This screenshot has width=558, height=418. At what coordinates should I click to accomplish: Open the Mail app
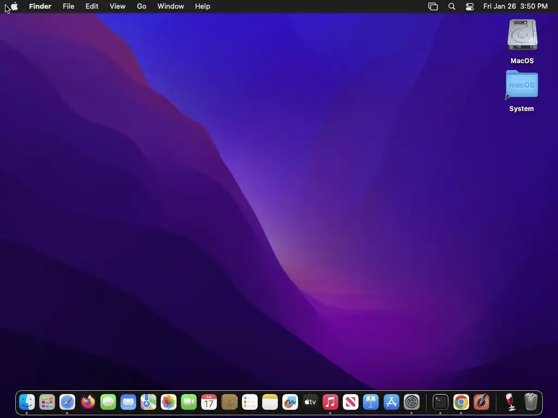(128, 402)
